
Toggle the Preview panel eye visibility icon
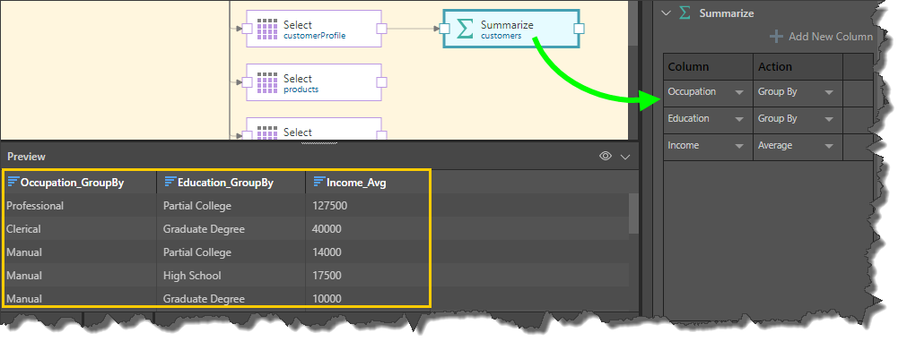click(605, 156)
